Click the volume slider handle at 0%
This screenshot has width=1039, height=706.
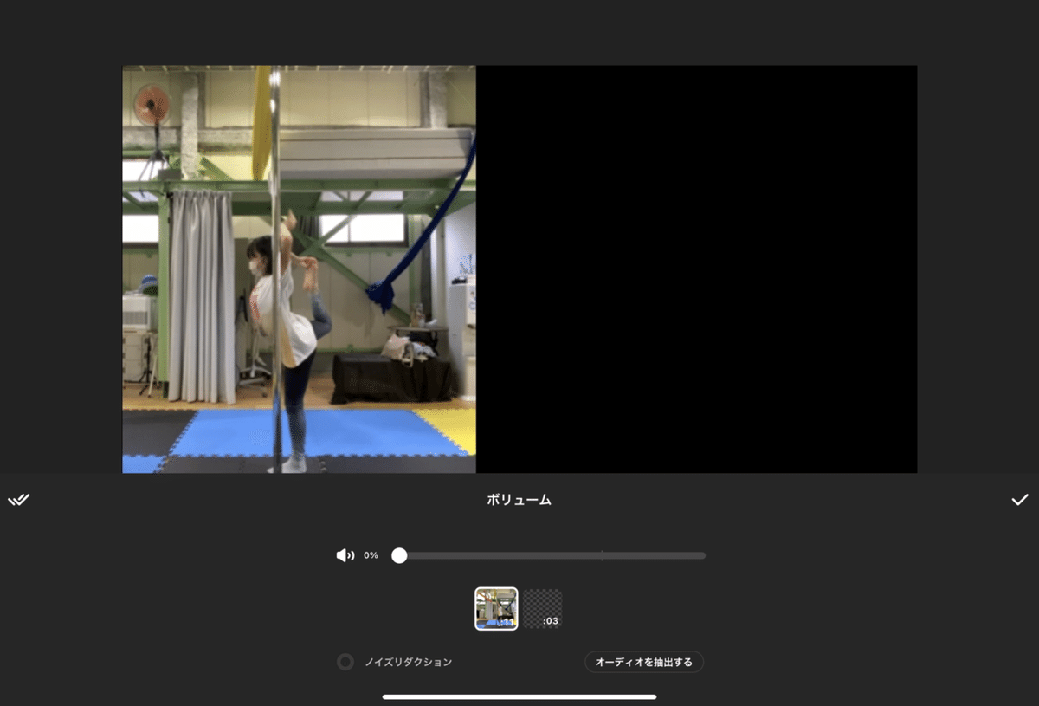(399, 555)
